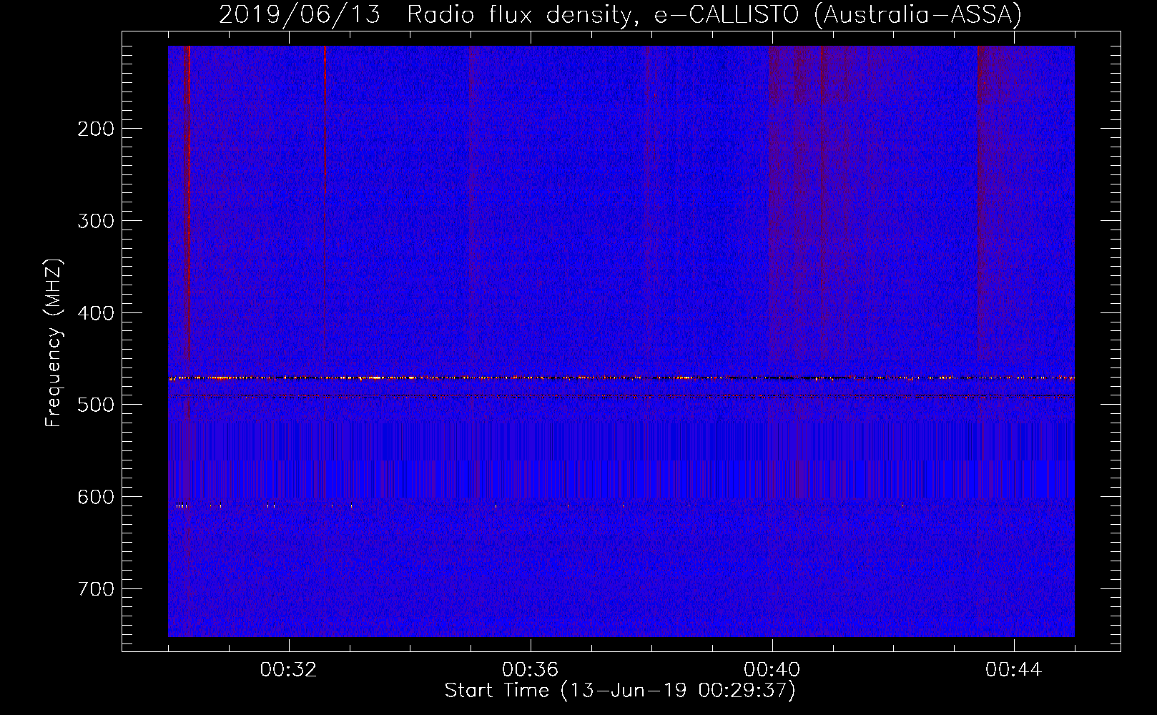The height and width of the screenshot is (715, 1157).
Task: Click the 00:40 time tick label
Action: 772,670
